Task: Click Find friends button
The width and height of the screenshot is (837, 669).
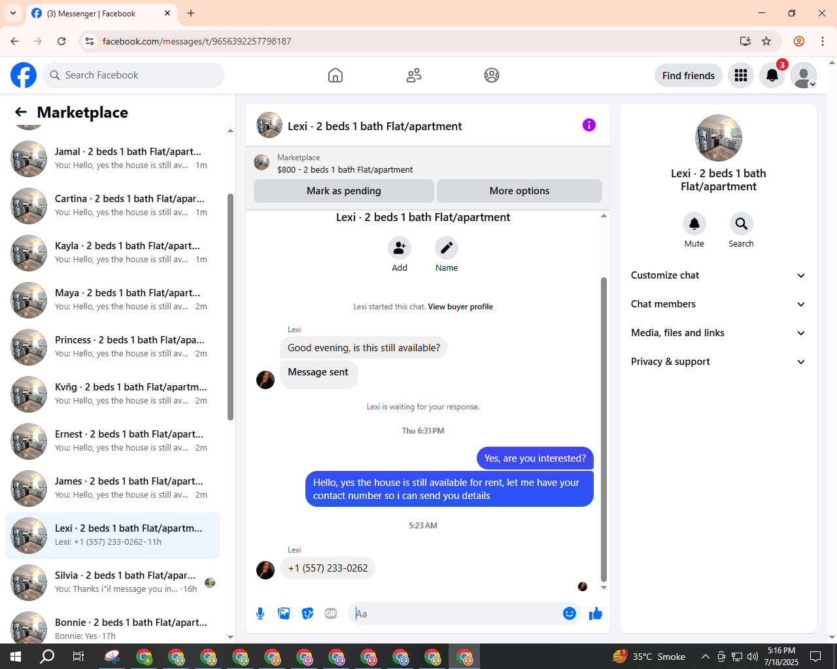Action: [689, 75]
